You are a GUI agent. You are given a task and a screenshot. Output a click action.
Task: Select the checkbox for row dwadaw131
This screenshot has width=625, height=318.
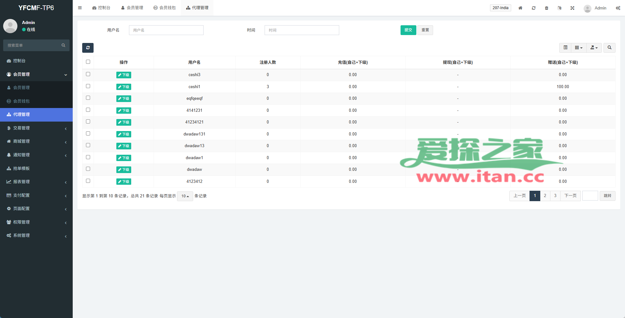[88, 134]
